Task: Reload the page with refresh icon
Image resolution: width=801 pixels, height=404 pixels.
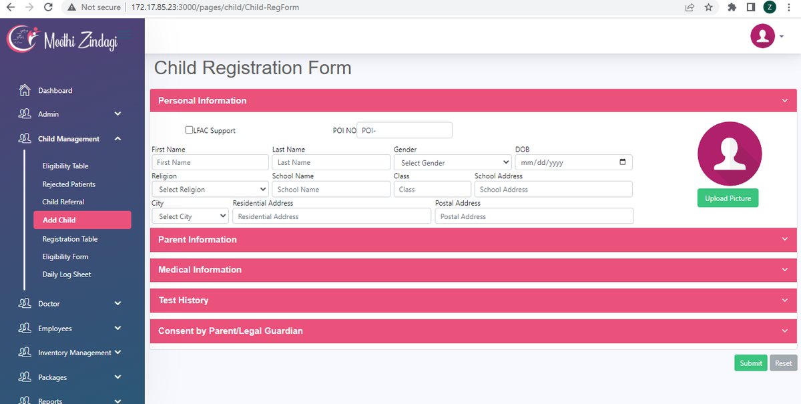Action: [48, 7]
